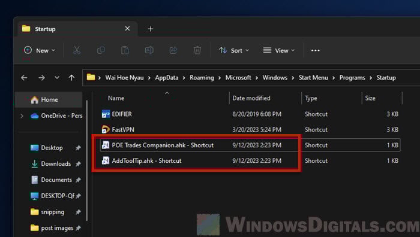Click the Delete trash can icon
The height and width of the screenshot is (237, 420).
point(197,50)
